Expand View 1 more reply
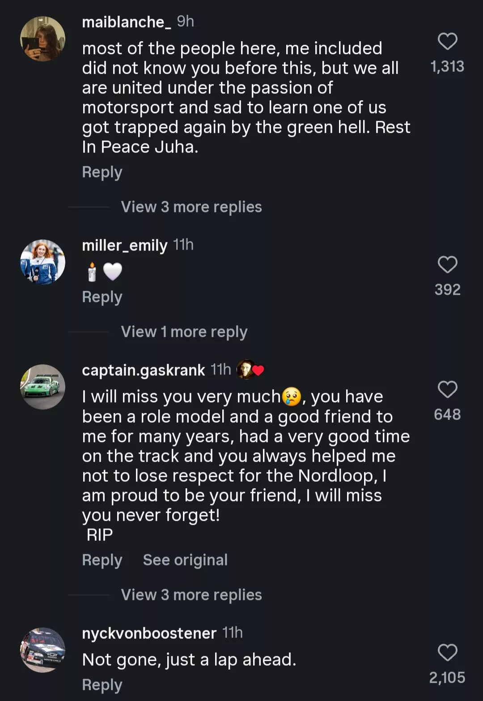 [184, 331]
